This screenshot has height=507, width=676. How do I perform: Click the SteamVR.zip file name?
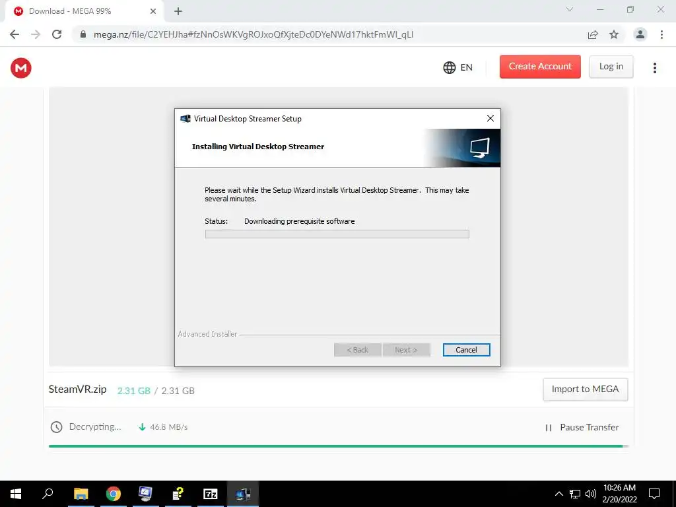[78, 389]
